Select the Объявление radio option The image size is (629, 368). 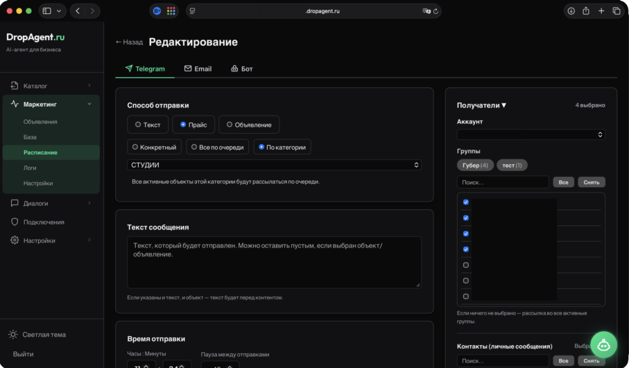click(x=249, y=125)
